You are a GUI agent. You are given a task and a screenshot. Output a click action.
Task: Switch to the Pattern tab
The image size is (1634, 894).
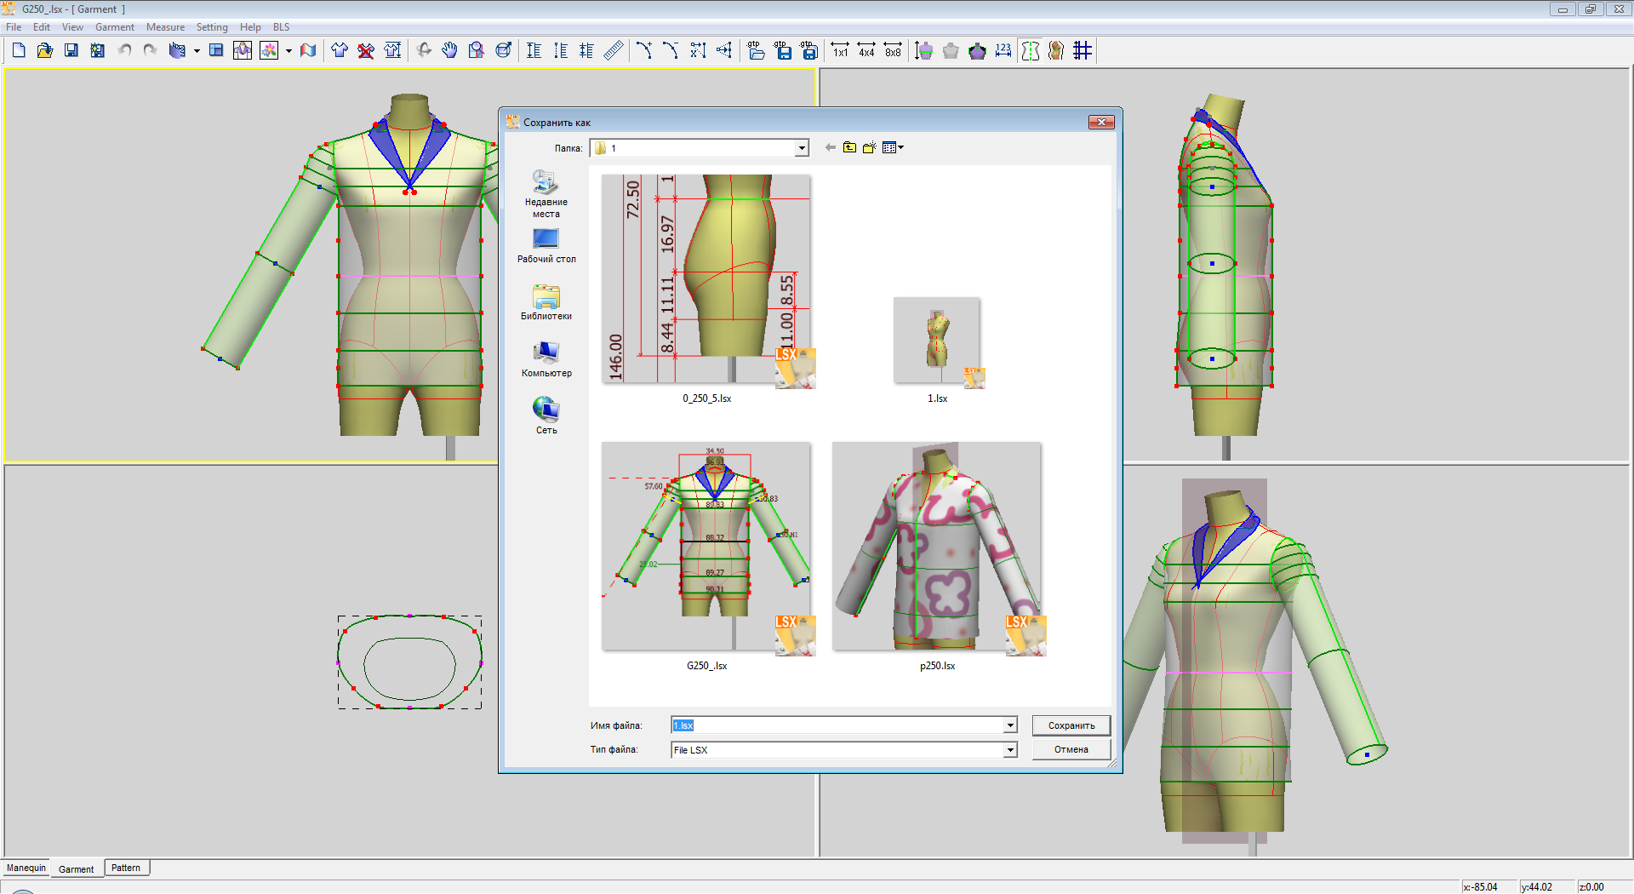coord(126,868)
